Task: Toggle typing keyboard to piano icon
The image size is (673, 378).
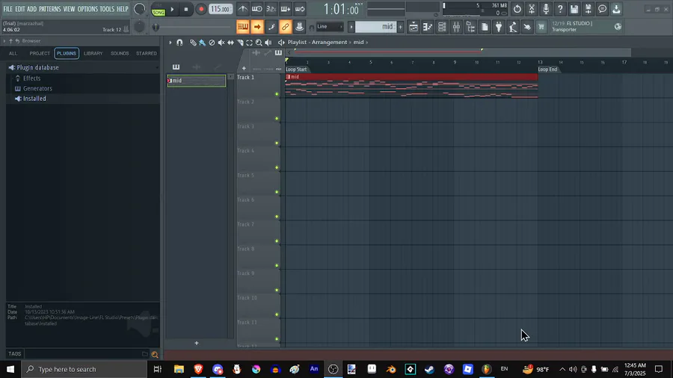Action: (242, 27)
